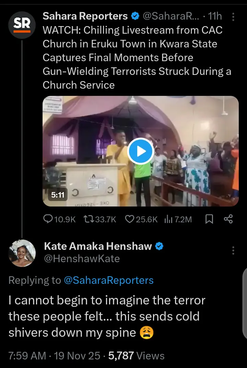Open more options for Kate Henshaw reply
This screenshot has height=368, width=247.
(233, 250)
